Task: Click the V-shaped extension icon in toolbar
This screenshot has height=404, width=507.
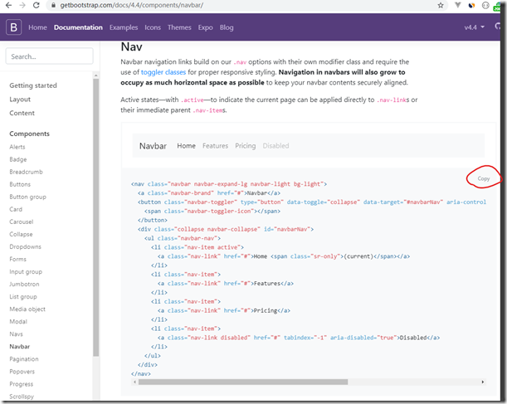Action: pos(457,5)
